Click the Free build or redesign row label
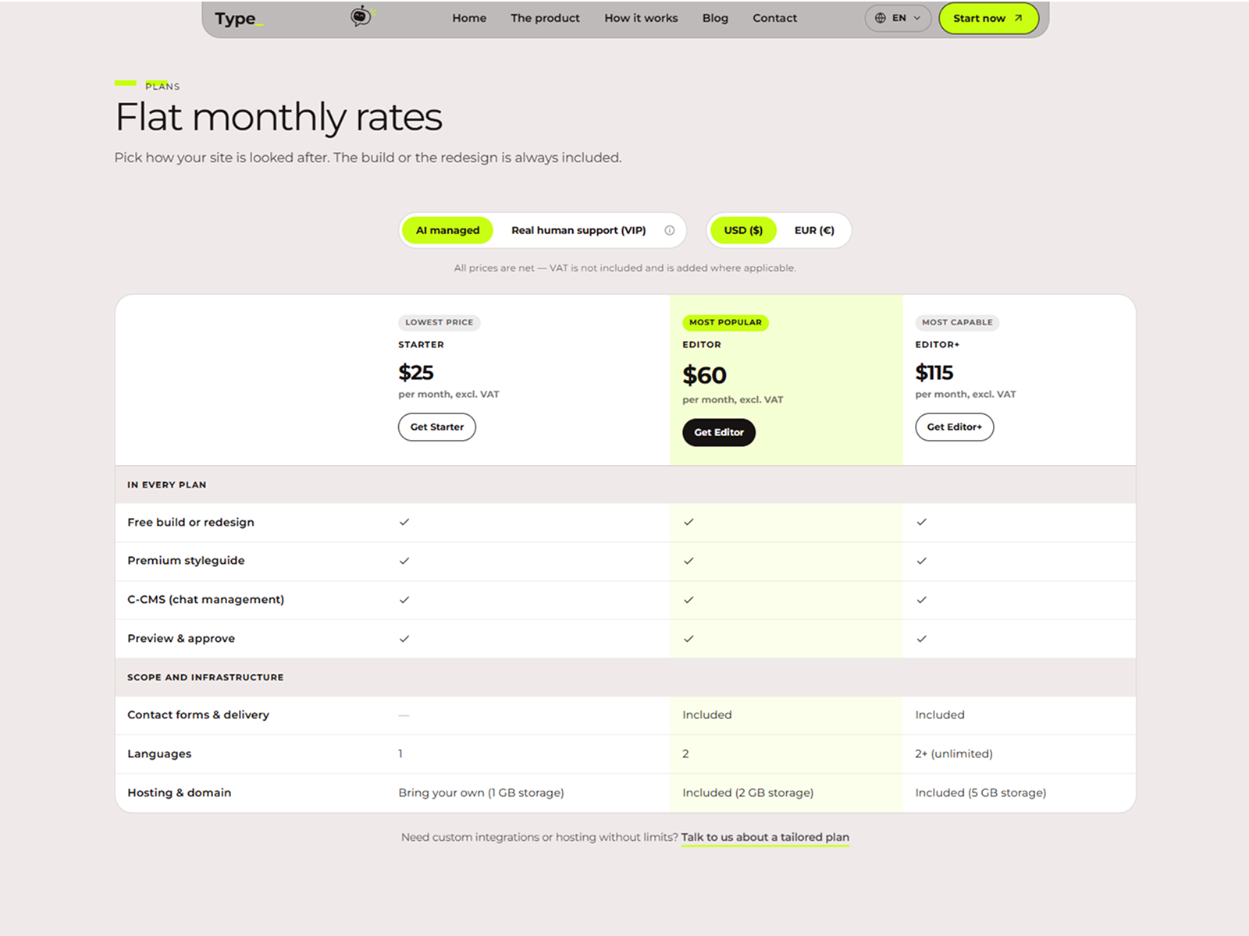Viewport: 1249px width, 936px height. click(x=191, y=522)
